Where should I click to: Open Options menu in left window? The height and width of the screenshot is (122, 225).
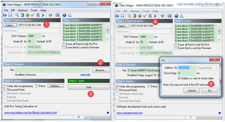23,10
